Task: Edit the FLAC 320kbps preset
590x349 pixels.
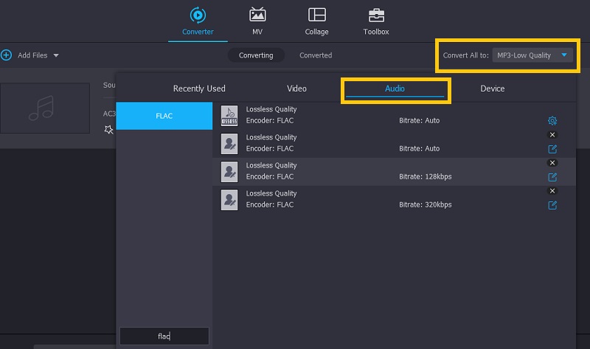Action: [x=552, y=205]
